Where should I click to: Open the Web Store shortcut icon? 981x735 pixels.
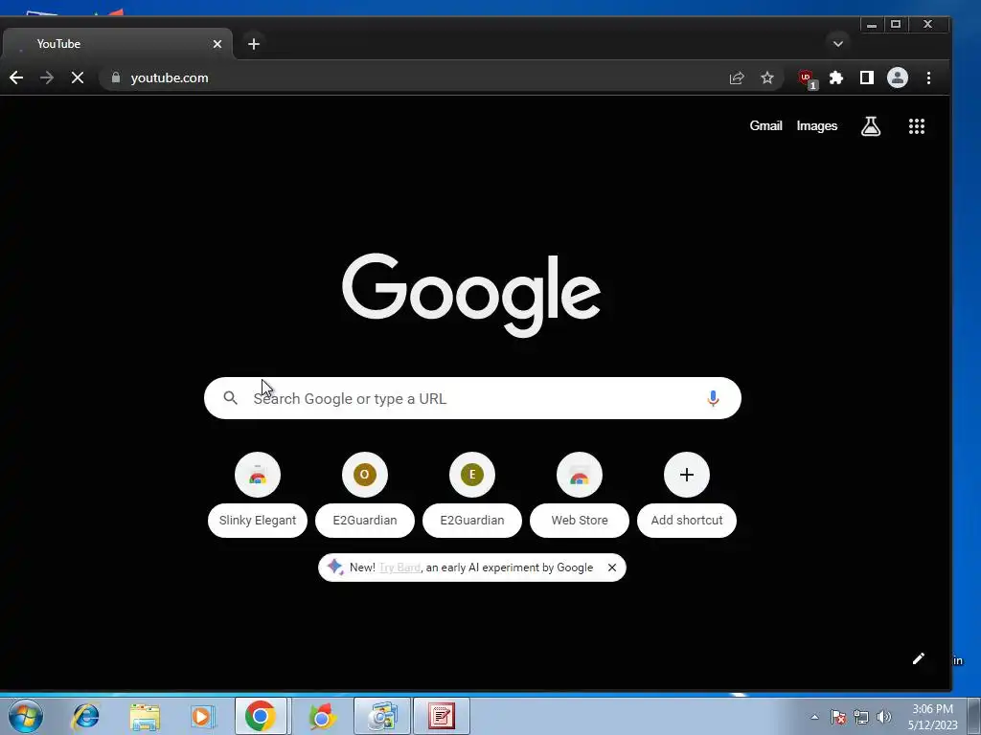(x=580, y=475)
